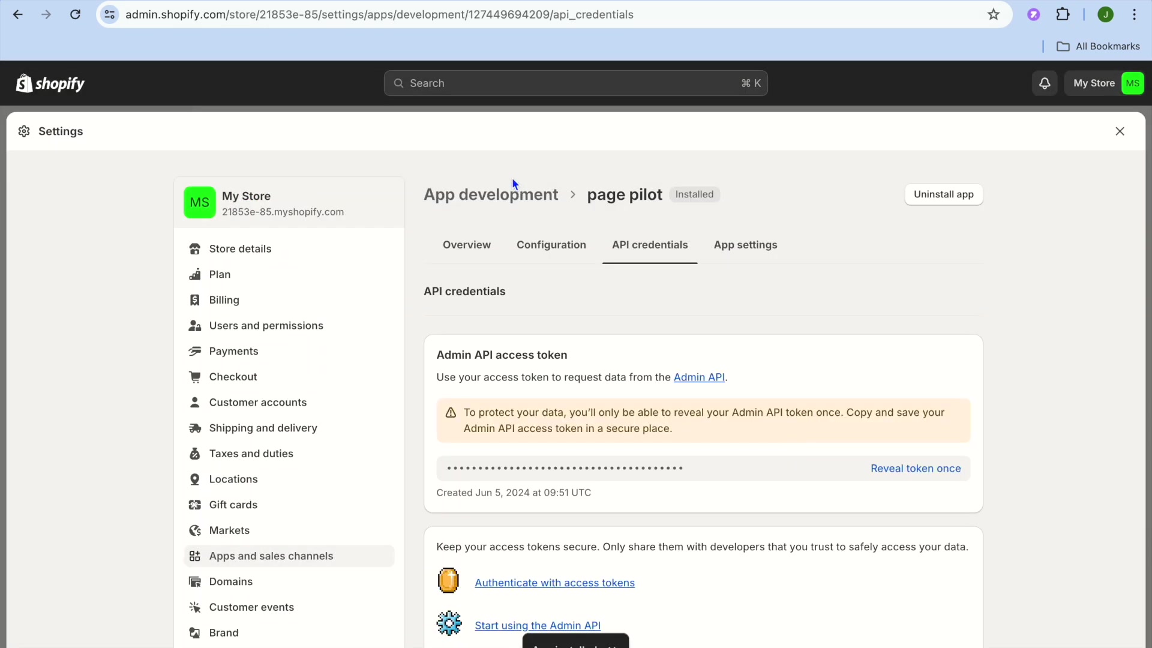Click the 'Admin API access token' heading
This screenshot has width=1152, height=648.
pyautogui.click(x=502, y=355)
